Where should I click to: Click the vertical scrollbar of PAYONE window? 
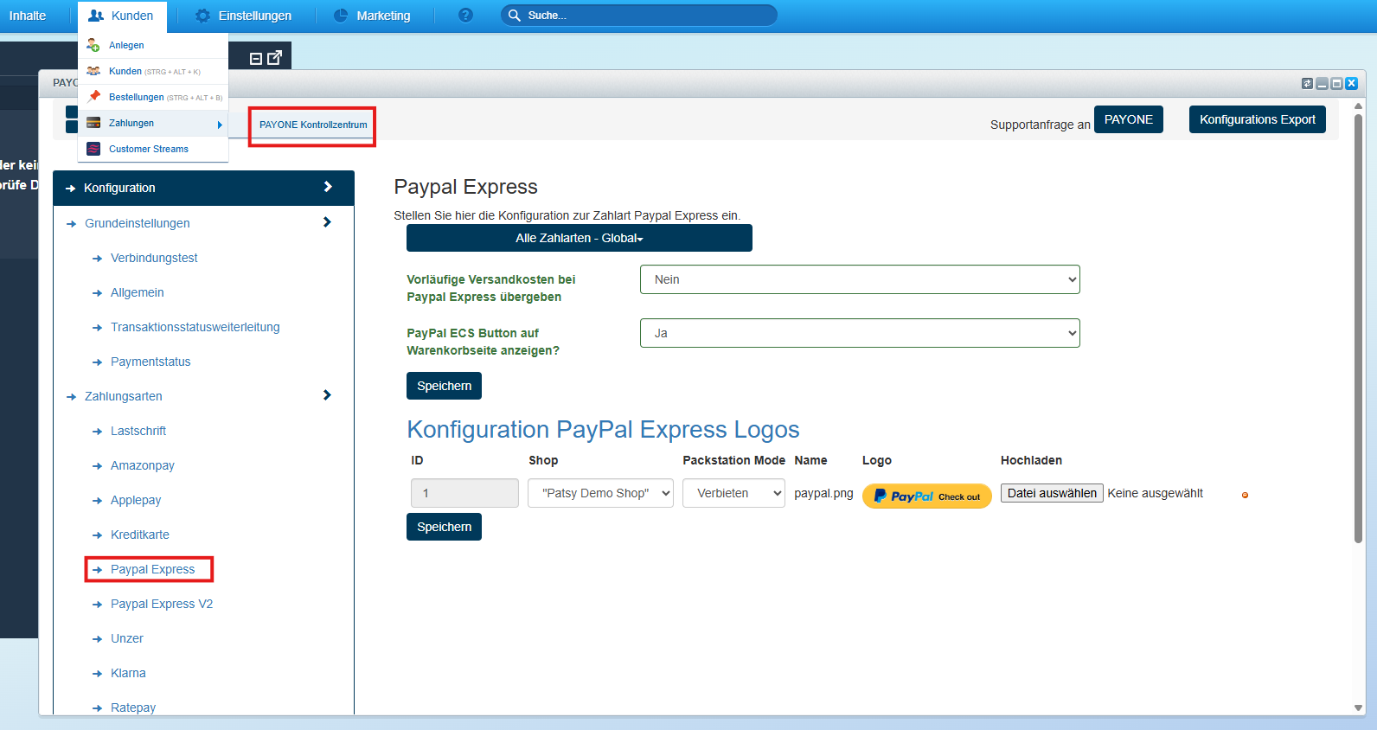(x=1358, y=329)
